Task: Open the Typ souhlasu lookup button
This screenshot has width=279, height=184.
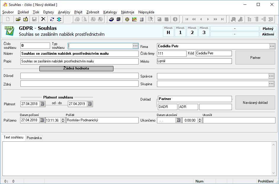Action: tap(135, 46)
